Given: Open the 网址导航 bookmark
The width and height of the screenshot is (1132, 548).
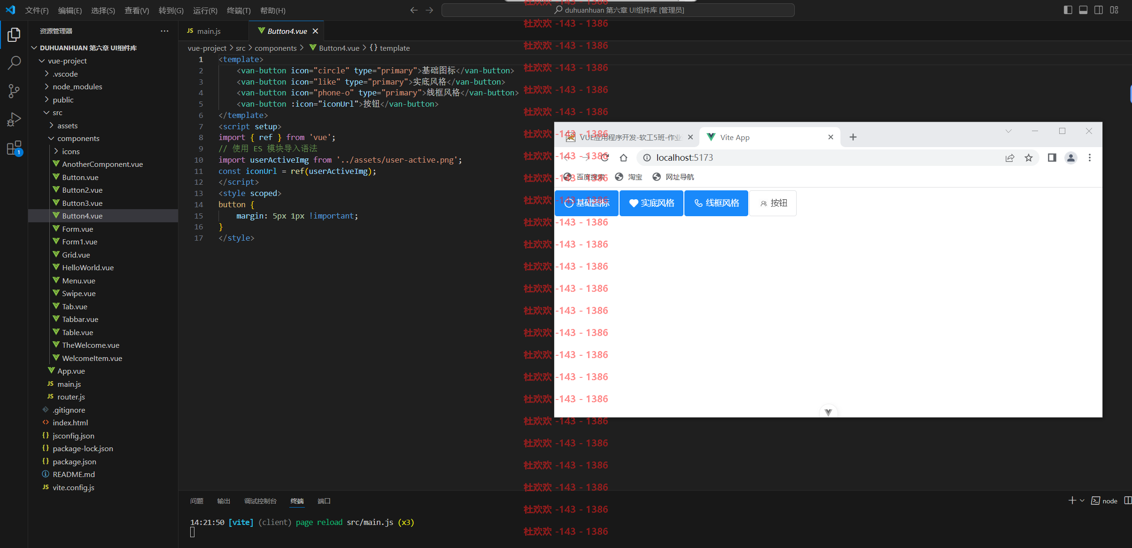Looking at the screenshot, I should (x=673, y=177).
